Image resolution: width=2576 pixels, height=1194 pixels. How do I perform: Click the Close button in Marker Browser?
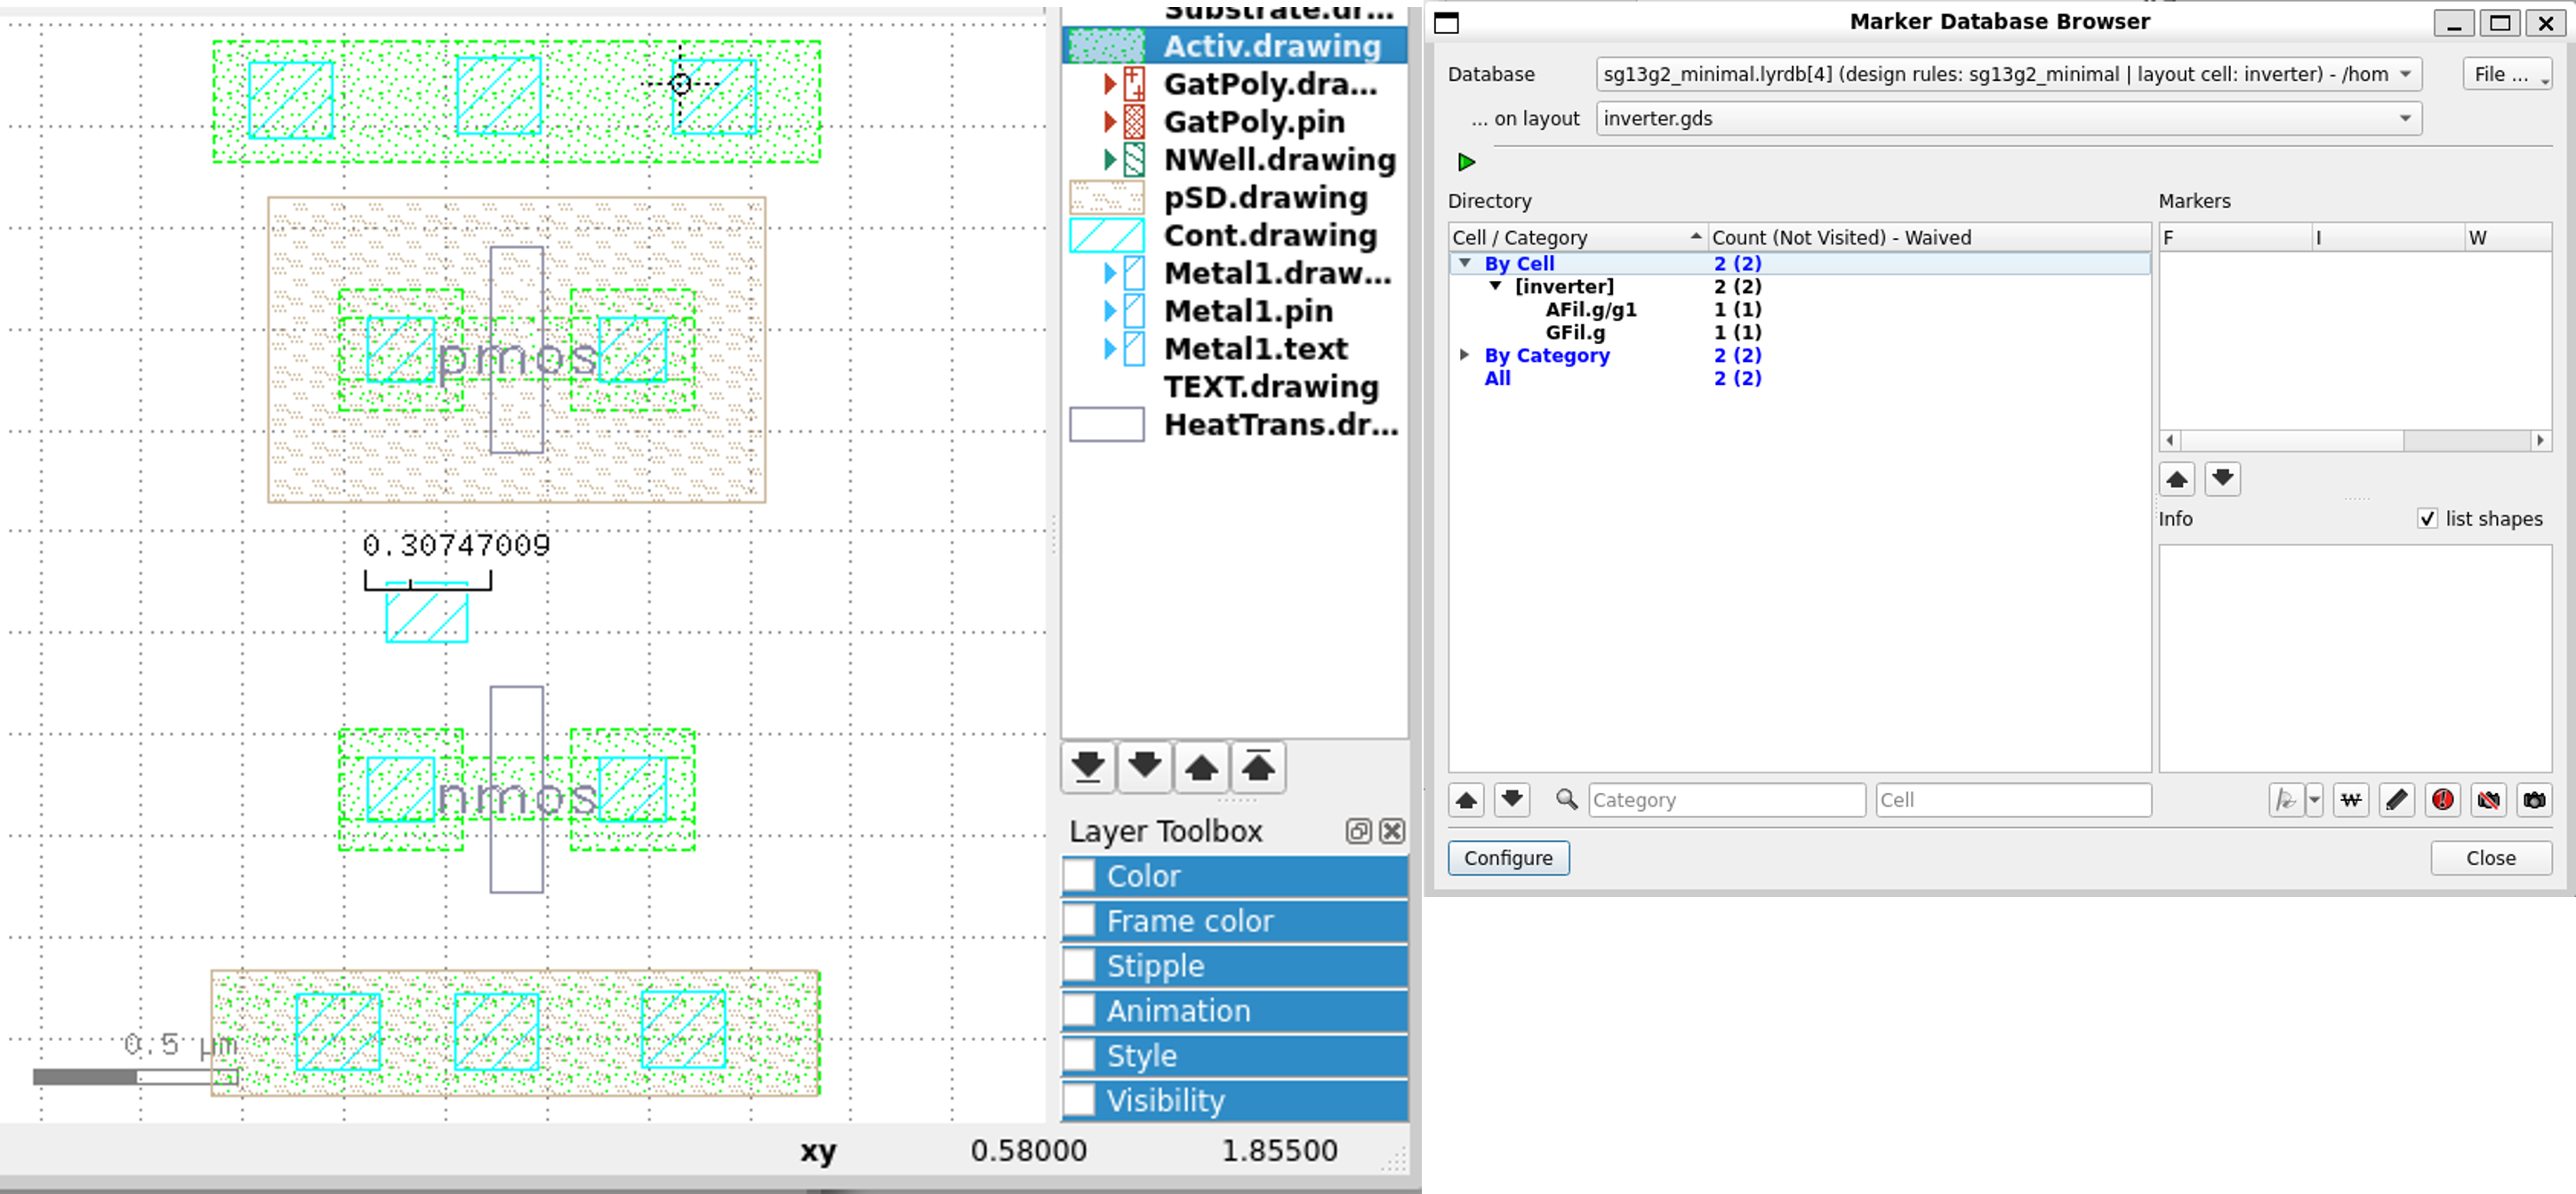point(2490,858)
